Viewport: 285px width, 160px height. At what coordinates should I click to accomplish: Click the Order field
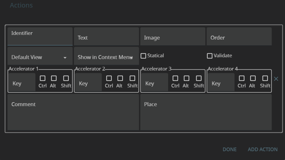click(x=239, y=37)
